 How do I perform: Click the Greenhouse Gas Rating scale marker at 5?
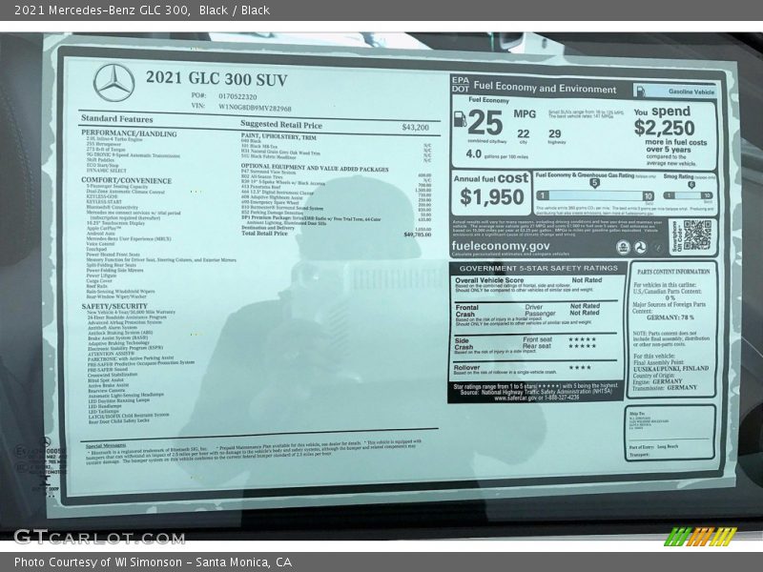(594, 182)
